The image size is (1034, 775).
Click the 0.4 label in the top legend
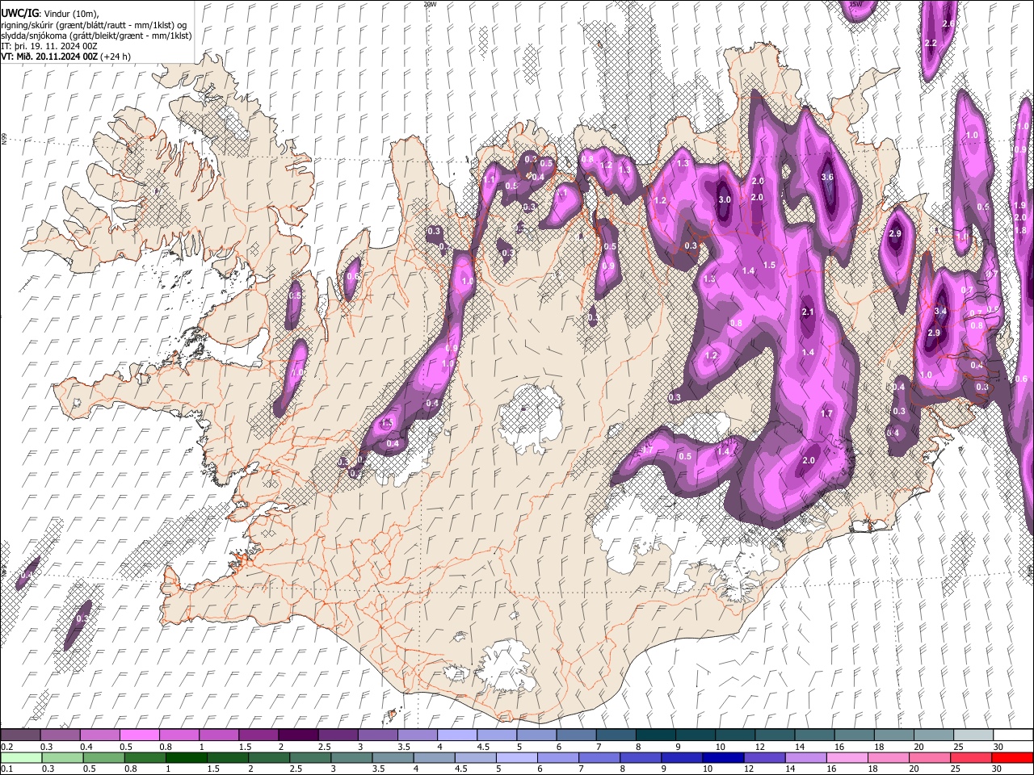(x=86, y=747)
